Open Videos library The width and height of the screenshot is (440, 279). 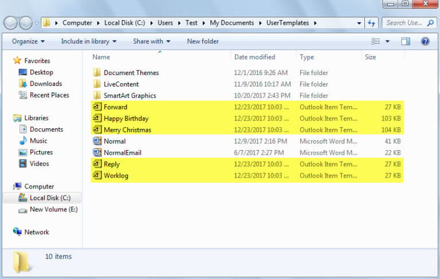pyautogui.click(x=40, y=164)
